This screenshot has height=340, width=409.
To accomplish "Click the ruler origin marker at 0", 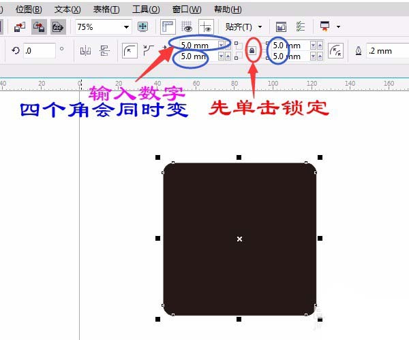I will click(x=80, y=84).
